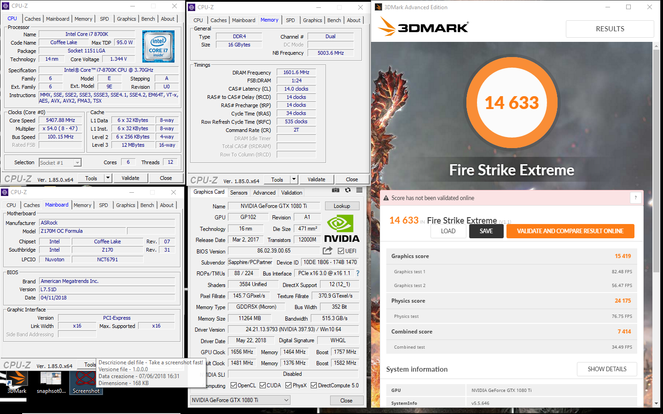Click the warning triangle beside validation notice
The width and height of the screenshot is (663, 414).
[x=386, y=198]
